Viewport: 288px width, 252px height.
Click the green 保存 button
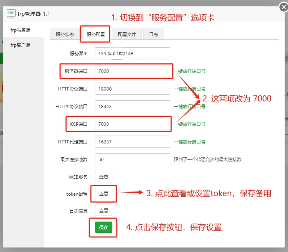coord(103,227)
